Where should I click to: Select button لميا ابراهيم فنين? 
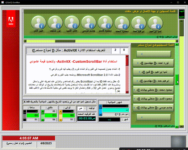click(154, 72)
